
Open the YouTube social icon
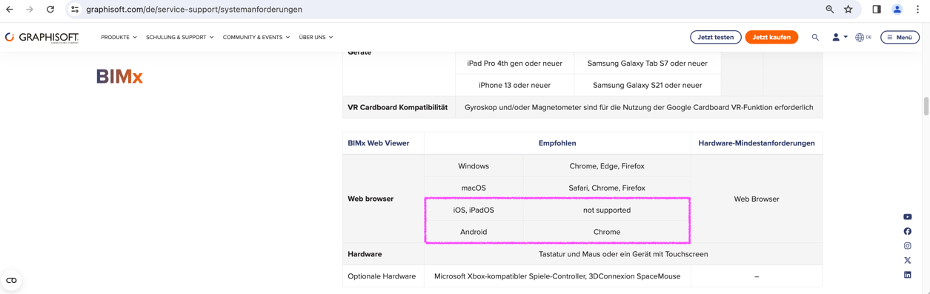click(907, 217)
